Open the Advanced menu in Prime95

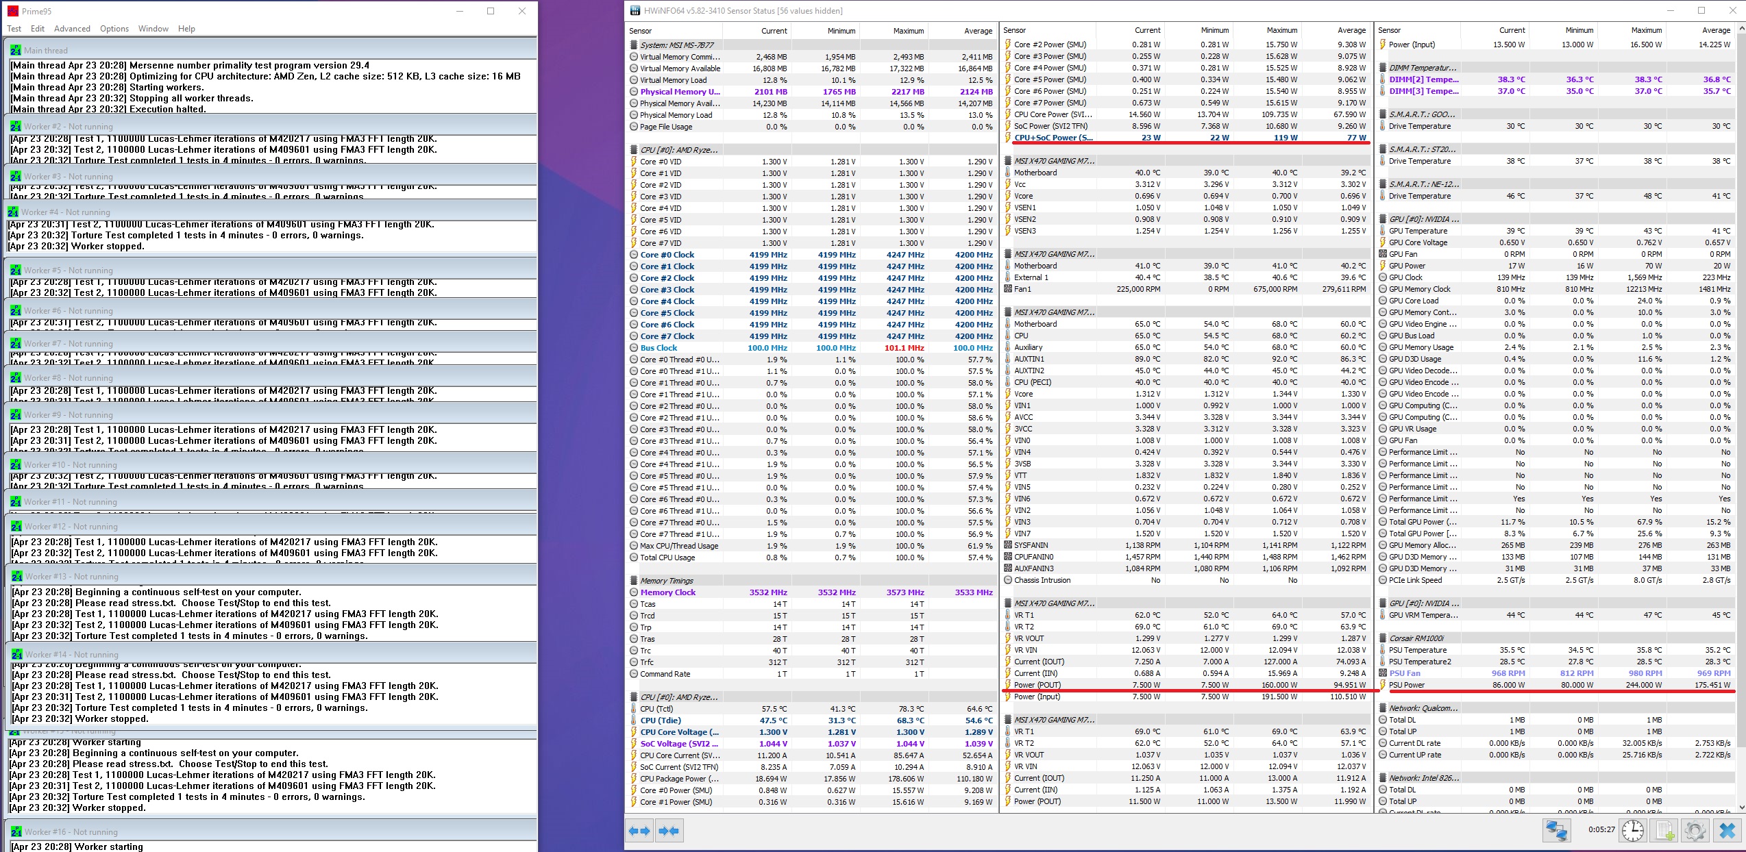(72, 29)
